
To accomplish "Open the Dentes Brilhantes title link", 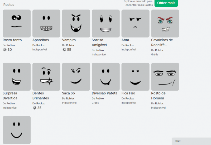I will pyautogui.click(x=41, y=96).
